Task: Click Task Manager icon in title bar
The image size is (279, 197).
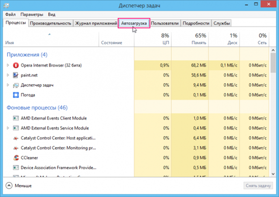Action: [x=6, y=6]
